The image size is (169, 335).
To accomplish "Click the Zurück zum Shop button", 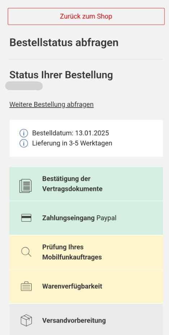I will [x=86, y=17].
